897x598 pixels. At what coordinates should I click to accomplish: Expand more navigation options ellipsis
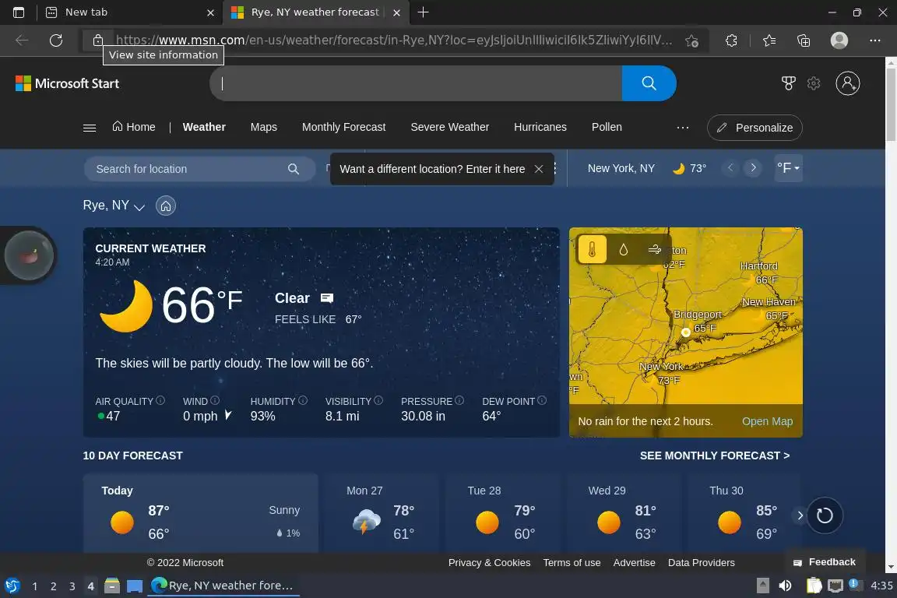tap(682, 128)
